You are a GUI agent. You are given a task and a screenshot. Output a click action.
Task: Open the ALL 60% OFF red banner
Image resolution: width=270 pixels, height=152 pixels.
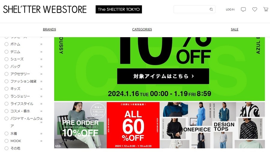coord(133,125)
